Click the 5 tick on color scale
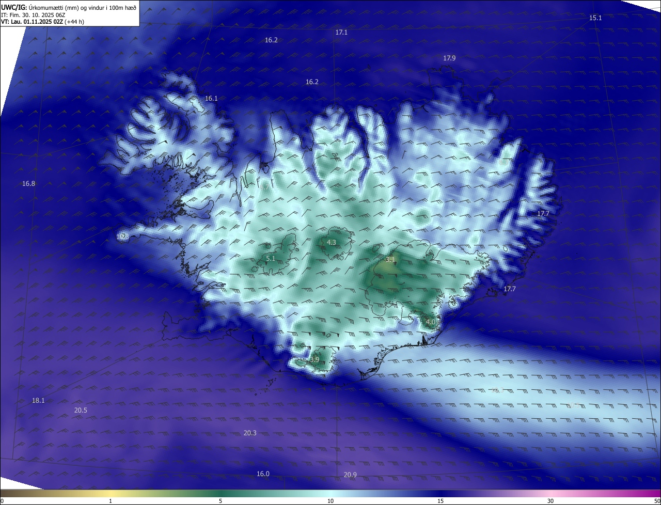Viewport: 661px width, 505px height. click(221, 501)
